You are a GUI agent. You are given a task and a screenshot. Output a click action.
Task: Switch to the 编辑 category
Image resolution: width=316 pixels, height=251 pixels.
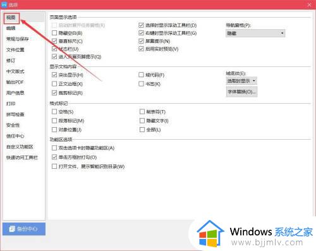[11, 28]
